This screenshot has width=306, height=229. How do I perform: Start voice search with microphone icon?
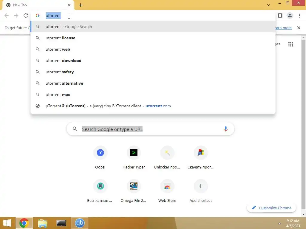coord(226,129)
